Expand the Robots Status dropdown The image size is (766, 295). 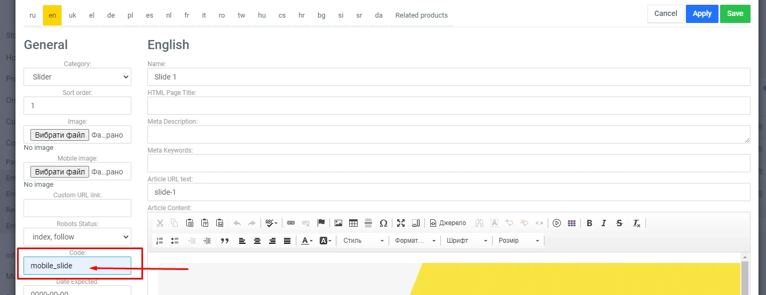point(77,237)
